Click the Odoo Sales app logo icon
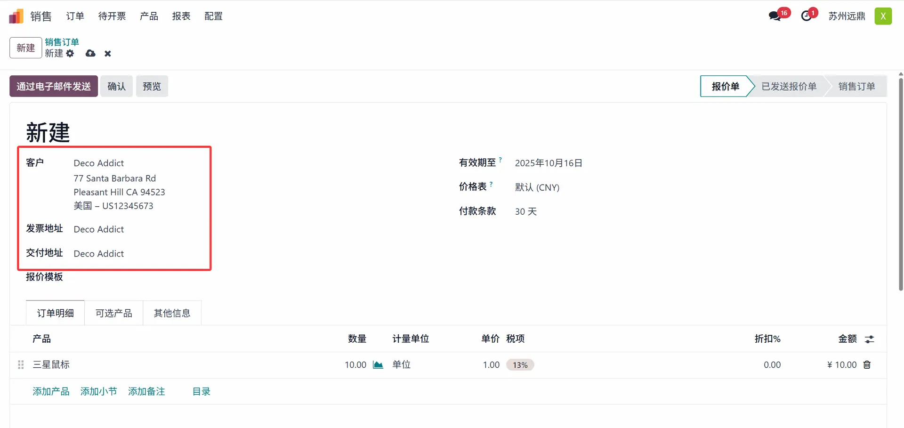The width and height of the screenshot is (904, 428). [16, 16]
